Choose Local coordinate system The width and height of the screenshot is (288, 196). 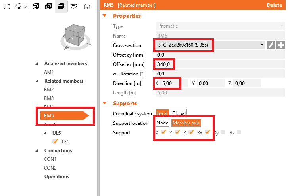(162, 113)
